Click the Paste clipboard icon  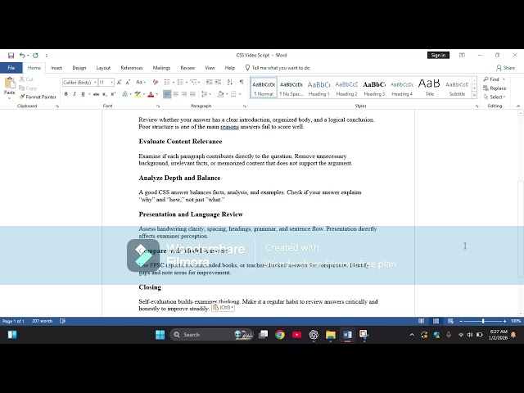pyautogui.click(x=10, y=83)
